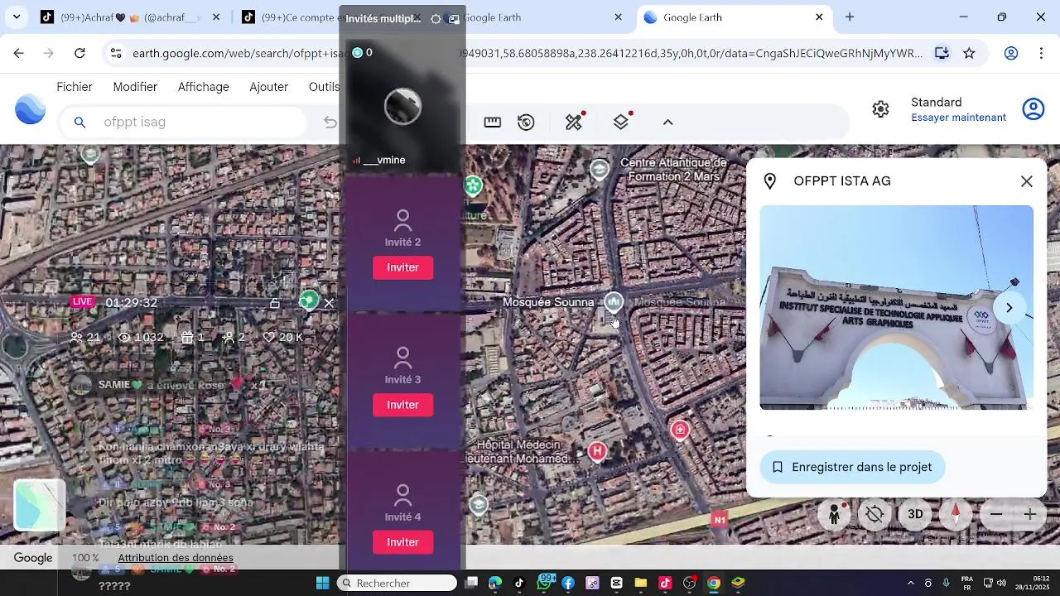Invite a guest to the Invité 3 slot
The height and width of the screenshot is (596, 1060).
(402, 405)
